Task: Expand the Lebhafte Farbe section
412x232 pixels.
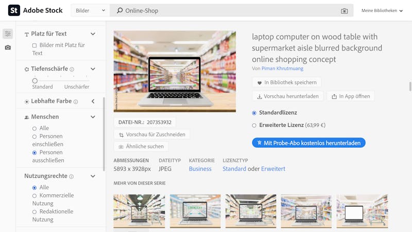Action: [93, 101]
